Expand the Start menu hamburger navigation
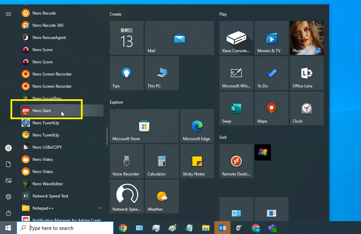 (x=8, y=14)
